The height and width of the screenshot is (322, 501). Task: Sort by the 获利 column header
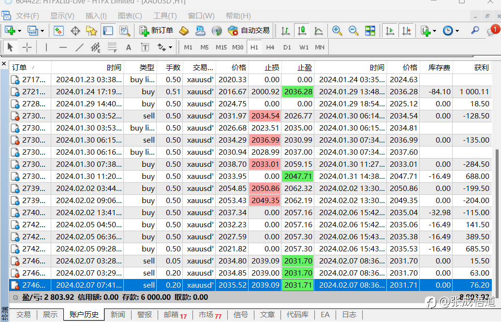coord(472,67)
